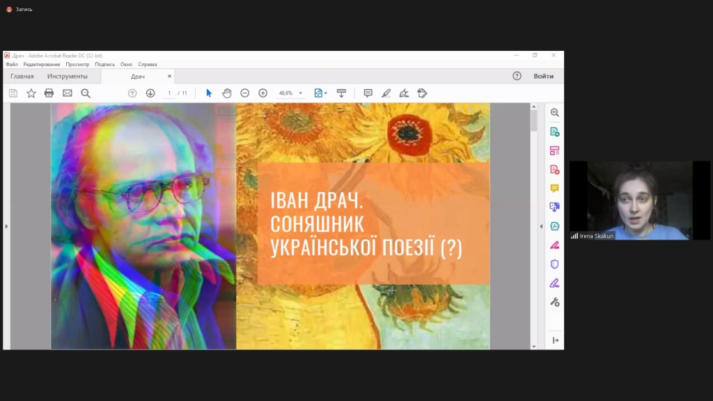Zoom out with the minus icon
This screenshot has width=713, height=401.
point(244,93)
